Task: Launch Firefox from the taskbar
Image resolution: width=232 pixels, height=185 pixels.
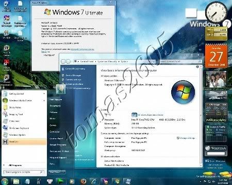Action: (x=84, y=181)
